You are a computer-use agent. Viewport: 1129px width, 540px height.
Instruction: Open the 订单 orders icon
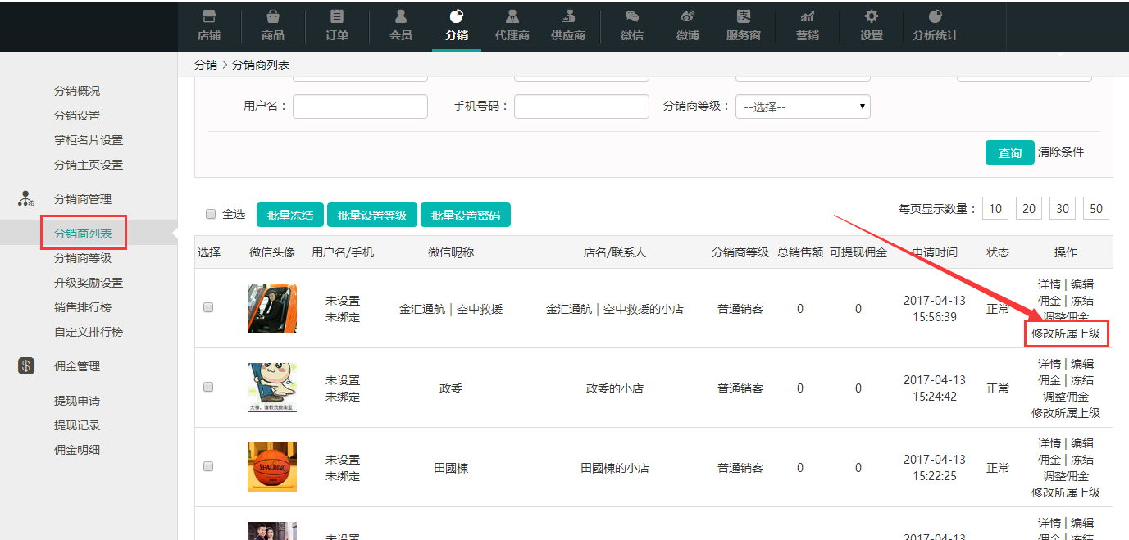[337, 16]
